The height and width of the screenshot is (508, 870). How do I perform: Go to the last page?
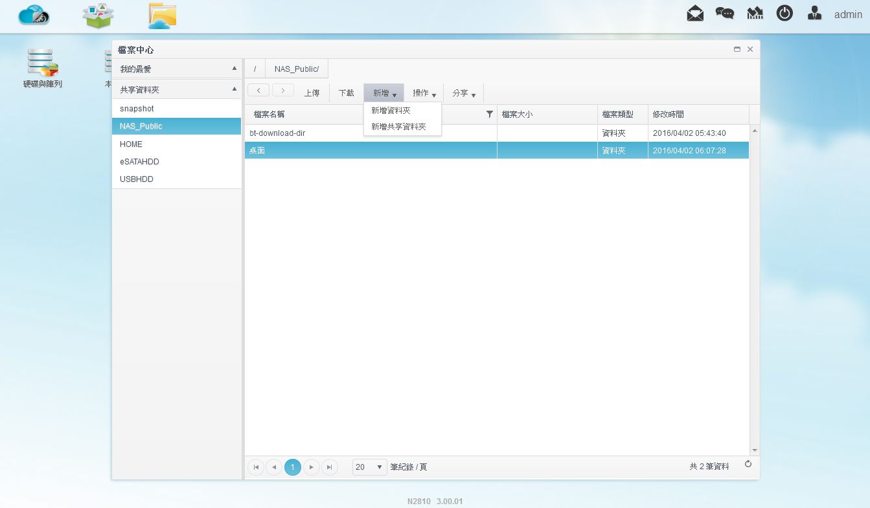330,467
